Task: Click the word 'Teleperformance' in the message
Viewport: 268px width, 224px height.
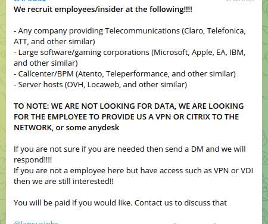Action: tap(138, 74)
